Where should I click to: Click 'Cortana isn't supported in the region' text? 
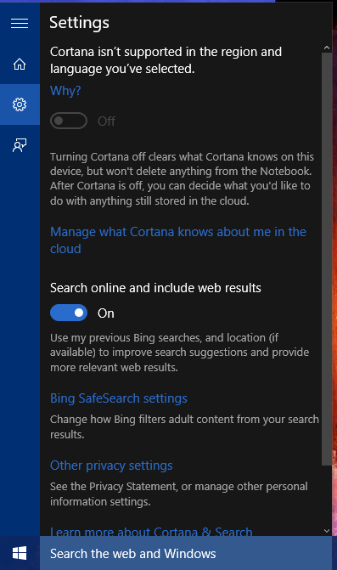tap(166, 60)
